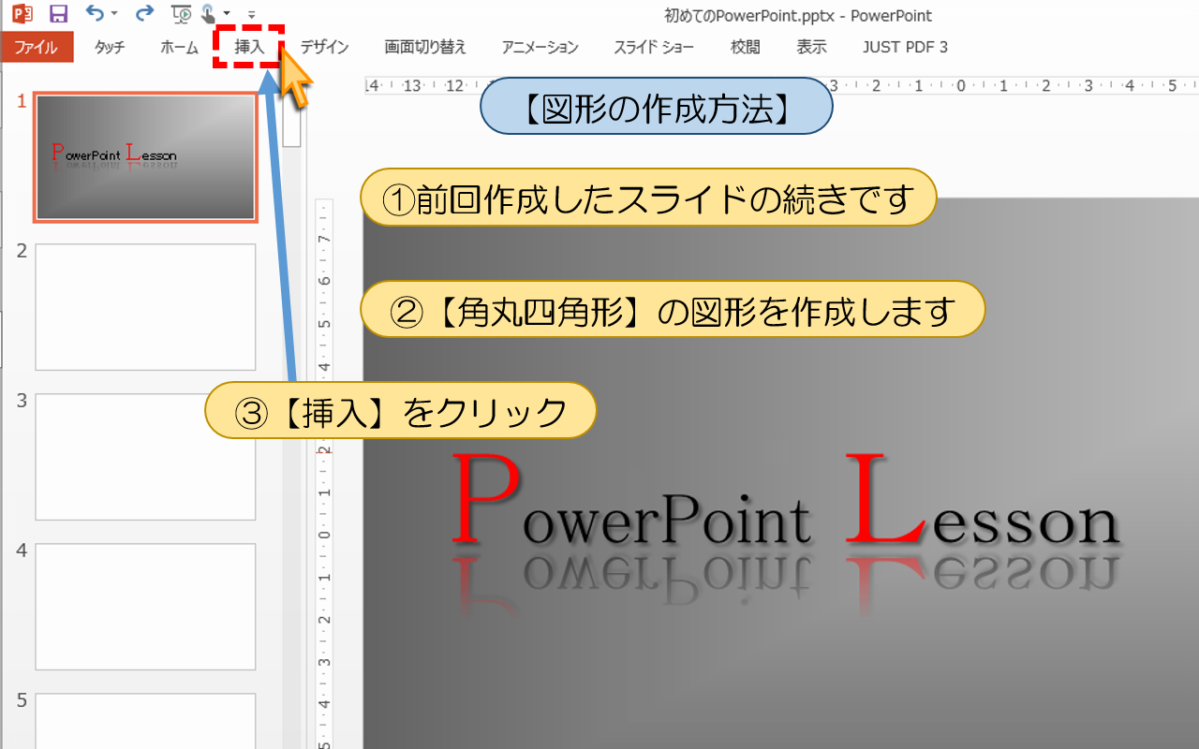Undo the last action
The height and width of the screenshot is (749, 1199).
[x=95, y=13]
